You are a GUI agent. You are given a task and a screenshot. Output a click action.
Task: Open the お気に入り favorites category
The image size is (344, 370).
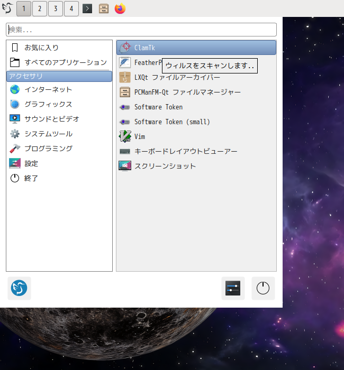59,48
